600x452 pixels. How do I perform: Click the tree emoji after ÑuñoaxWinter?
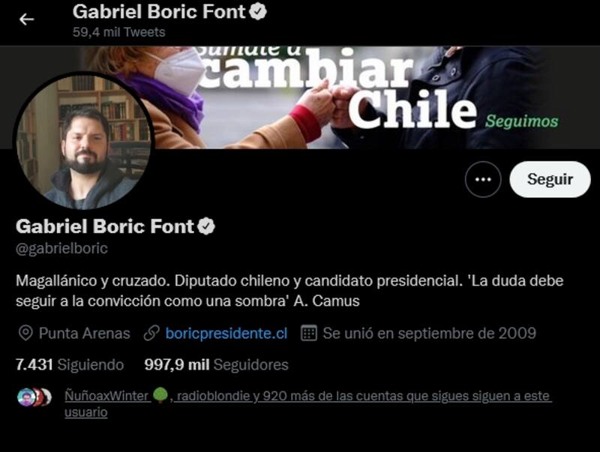point(160,394)
